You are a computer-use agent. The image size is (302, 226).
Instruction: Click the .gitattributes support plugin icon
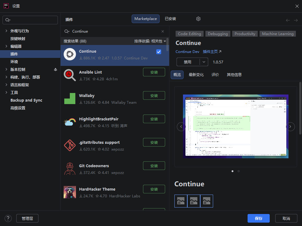click(70, 145)
